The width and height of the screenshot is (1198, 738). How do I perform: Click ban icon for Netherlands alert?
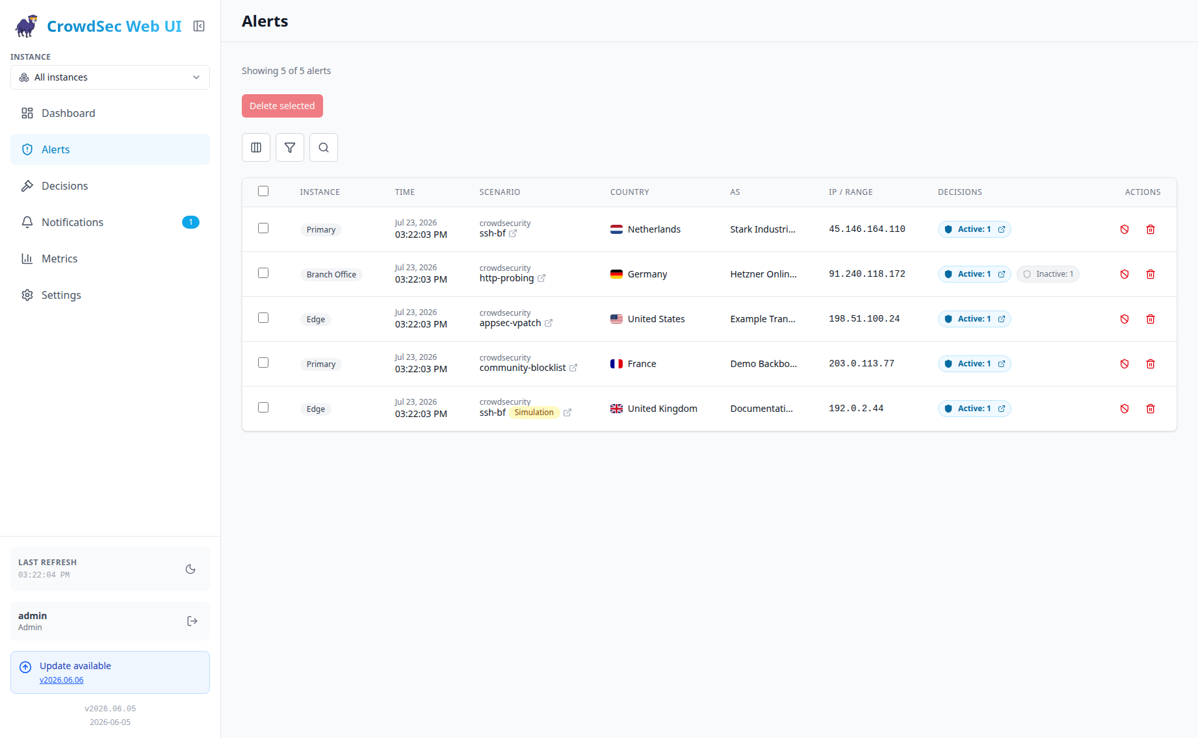tap(1125, 229)
